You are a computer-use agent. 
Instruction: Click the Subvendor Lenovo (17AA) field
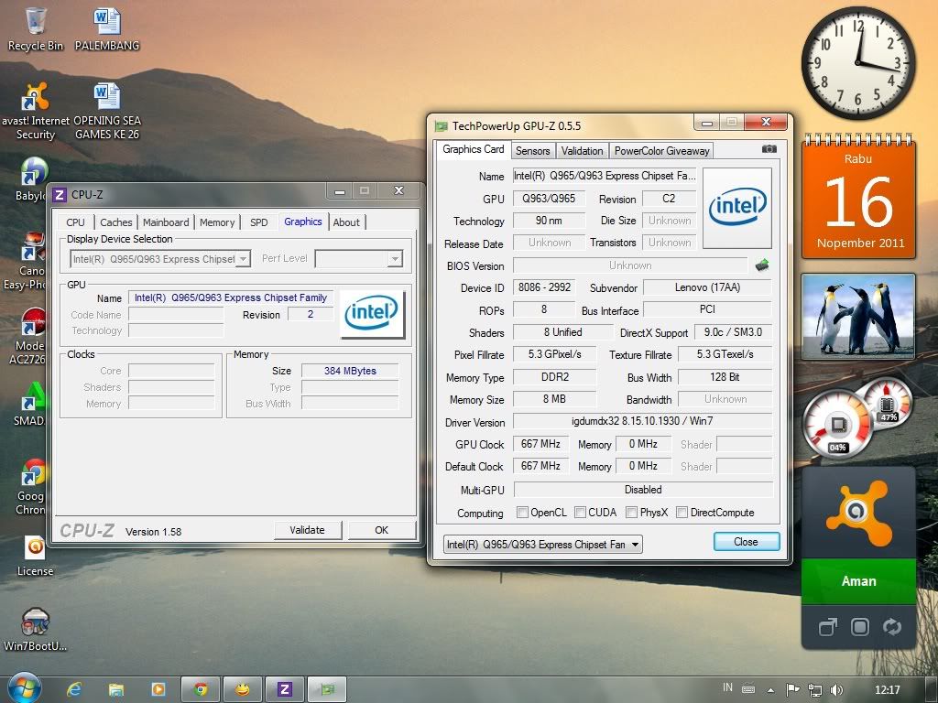point(707,287)
